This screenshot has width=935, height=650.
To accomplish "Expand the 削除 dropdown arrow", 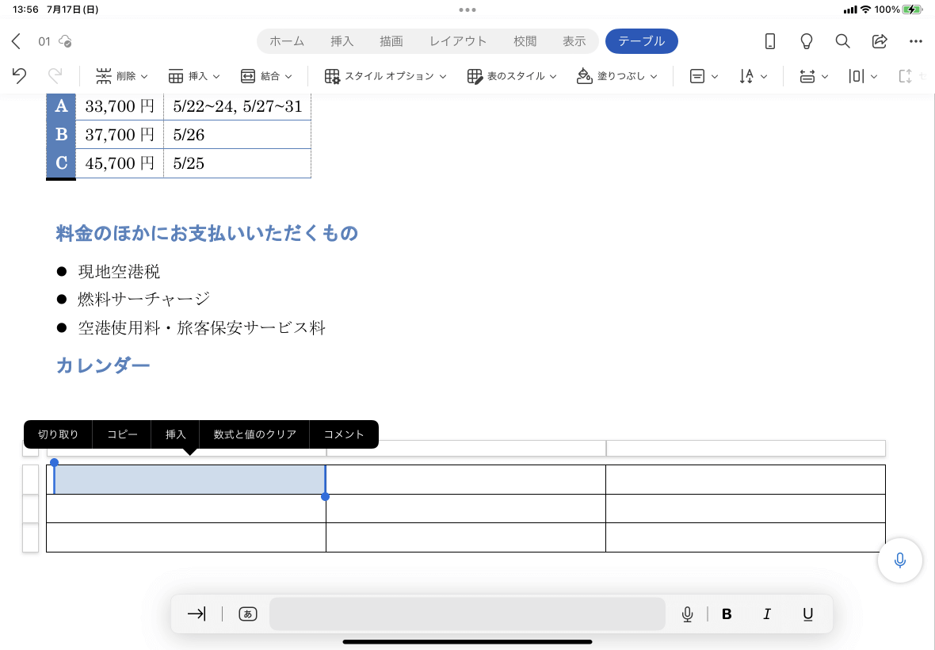I will tap(144, 77).
